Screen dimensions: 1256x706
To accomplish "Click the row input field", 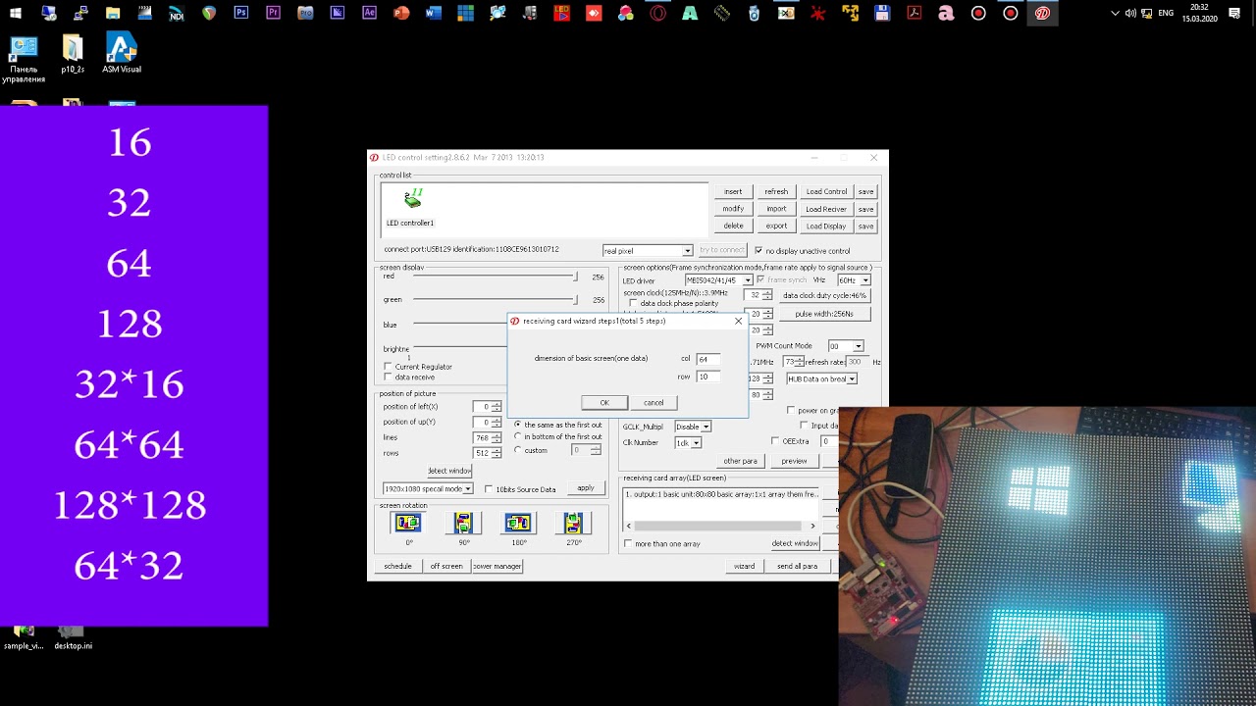I will [708, 377].
